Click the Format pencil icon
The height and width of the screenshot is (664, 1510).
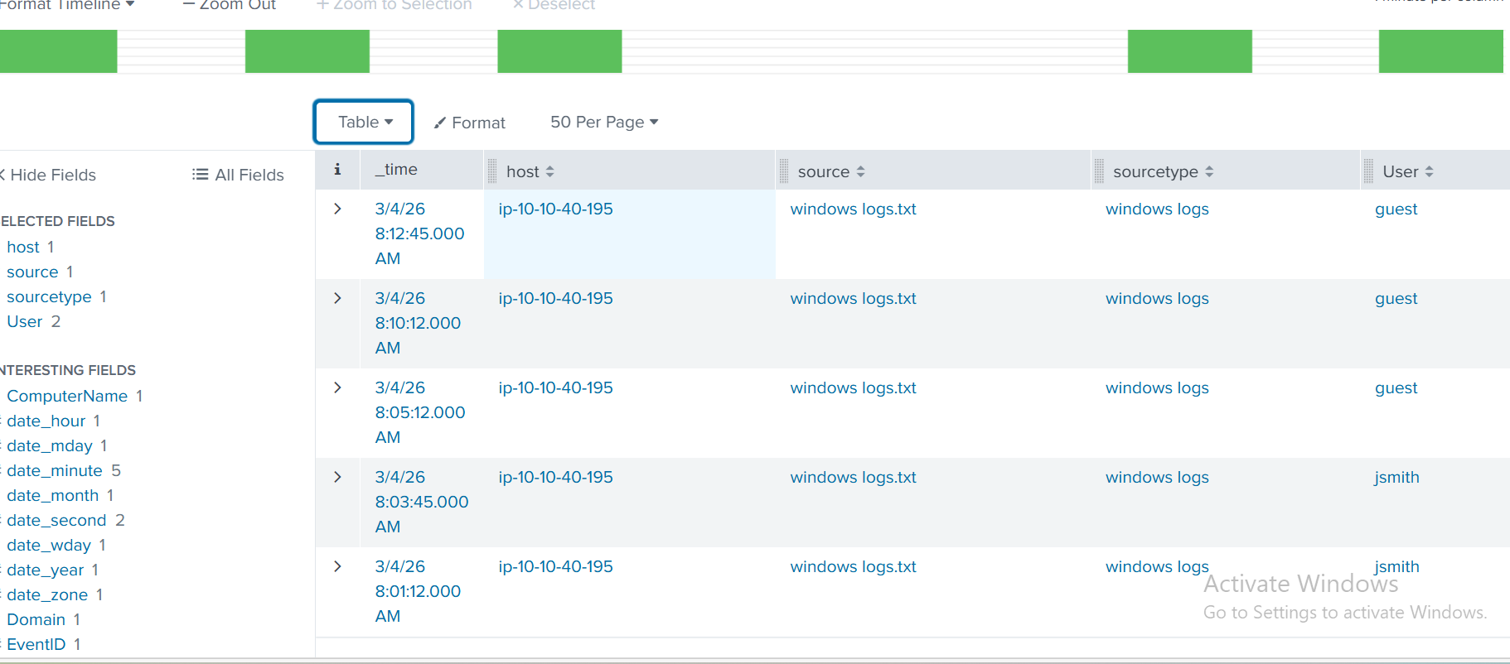[x=440, y=123]
